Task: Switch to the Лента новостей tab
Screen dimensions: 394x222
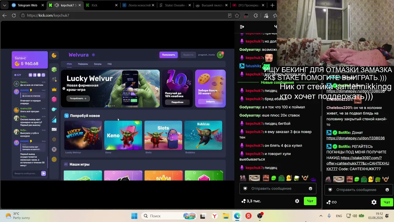Action: click(139, 5)
